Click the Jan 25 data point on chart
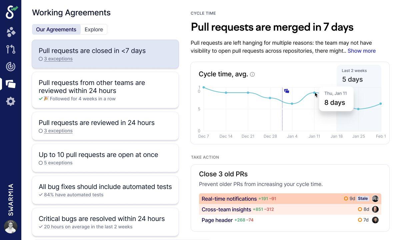The height and width of the screenshot is (240, 400). click(358, 109)
